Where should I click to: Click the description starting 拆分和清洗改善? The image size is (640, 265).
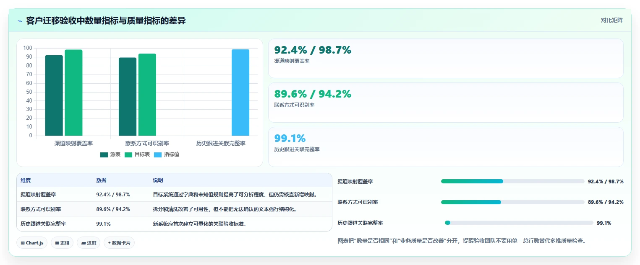(x=225, y=209)
